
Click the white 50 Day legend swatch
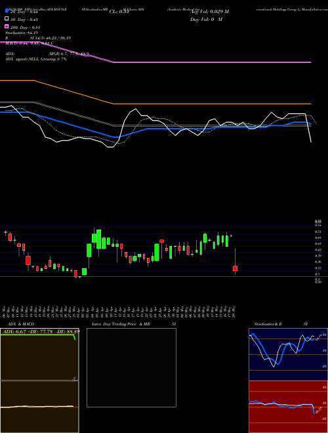click(x=7, y=19)
